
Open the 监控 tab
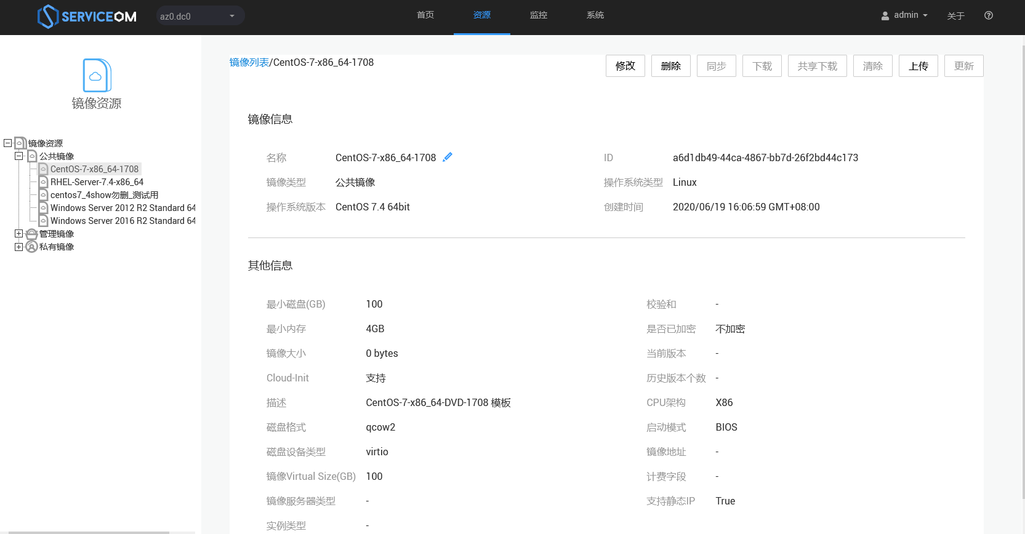(x=539, y=15)
